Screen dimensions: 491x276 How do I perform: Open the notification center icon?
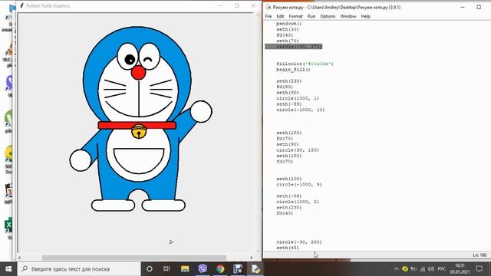click(x=479, y=268)
